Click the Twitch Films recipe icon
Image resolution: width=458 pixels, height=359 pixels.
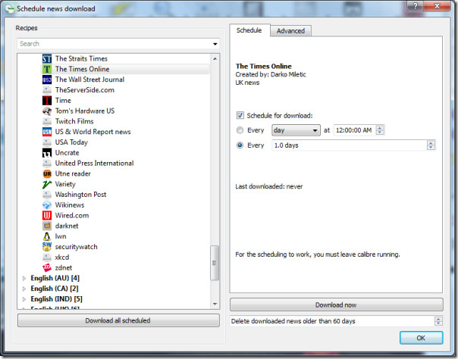(x=47, y=121)
